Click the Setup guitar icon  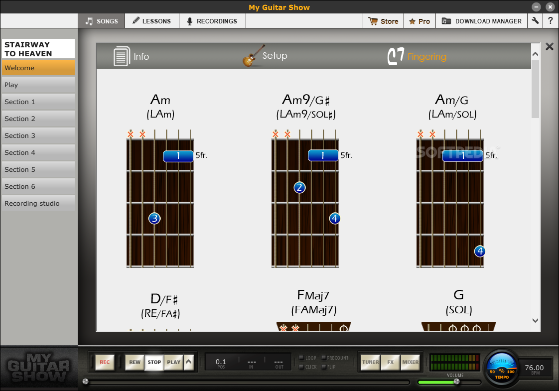[254, 56]
